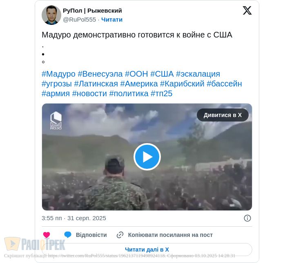Click the Читати follow link
Image resolution: width=294 pixels, height=263 pixels.
[112, 20]
